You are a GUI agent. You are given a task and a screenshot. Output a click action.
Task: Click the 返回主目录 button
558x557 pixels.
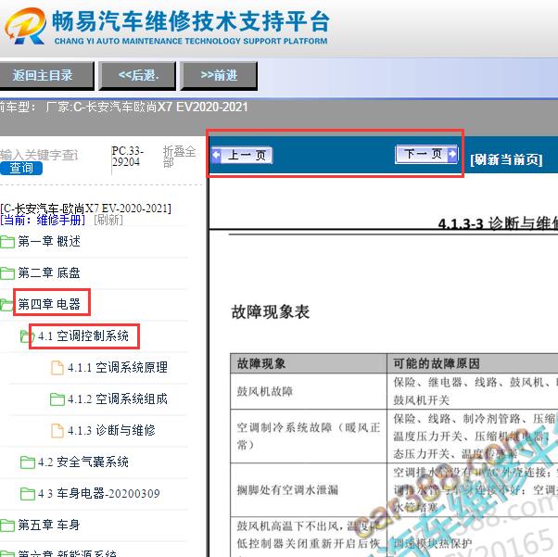45,75
